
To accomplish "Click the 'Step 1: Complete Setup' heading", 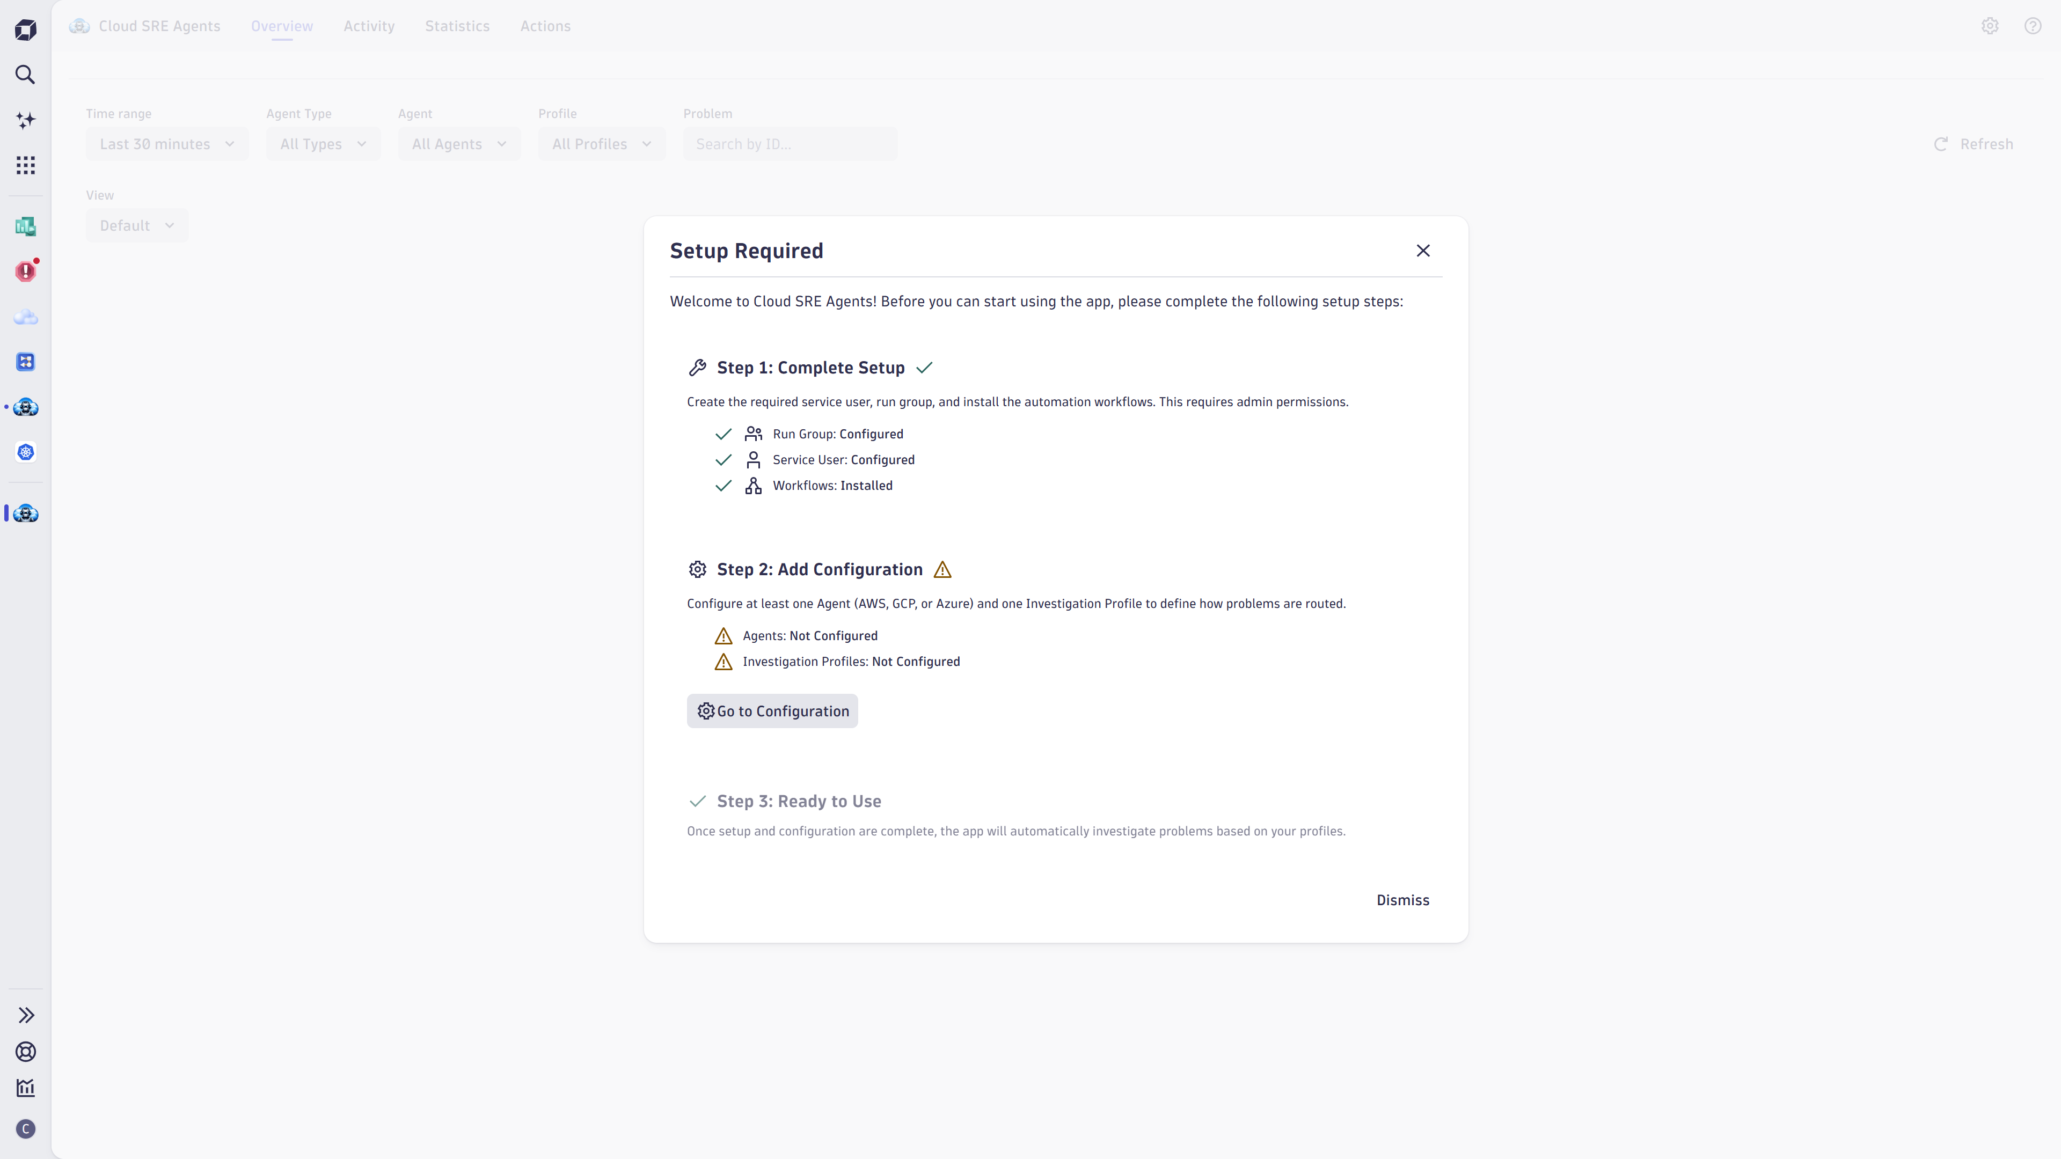I will [810, 367].
